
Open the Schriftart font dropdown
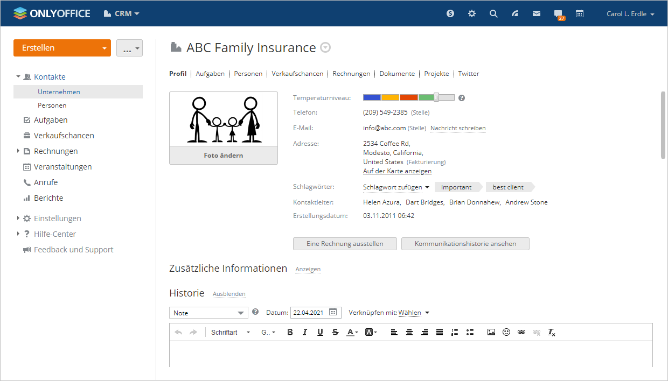pyautogui.click(x=231, y=333)
